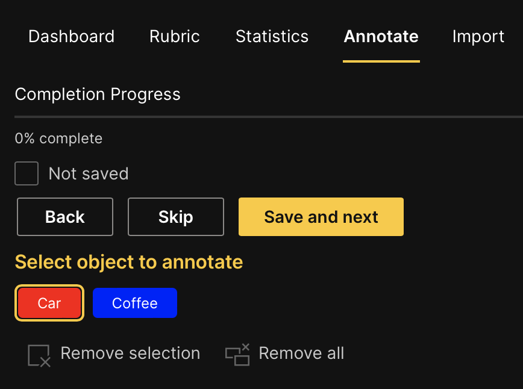
Task: Toggle the Not saved checkbox
Action: point(27,174)
